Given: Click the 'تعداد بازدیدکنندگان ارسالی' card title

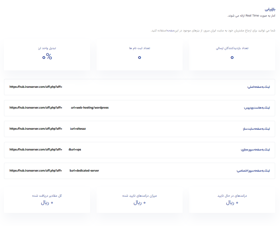Looking at the screenshot, I should click(232, 48).
